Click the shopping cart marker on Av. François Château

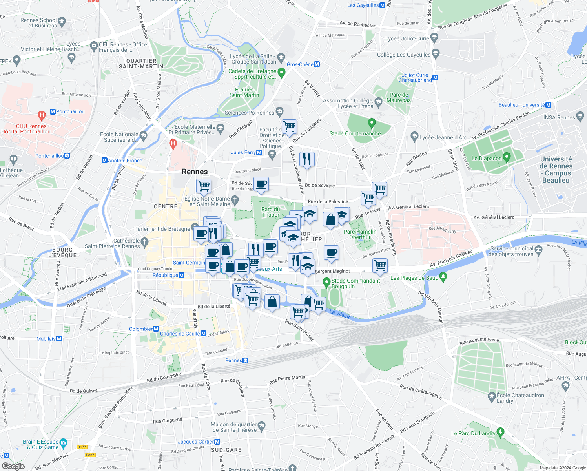click(380, 266)
